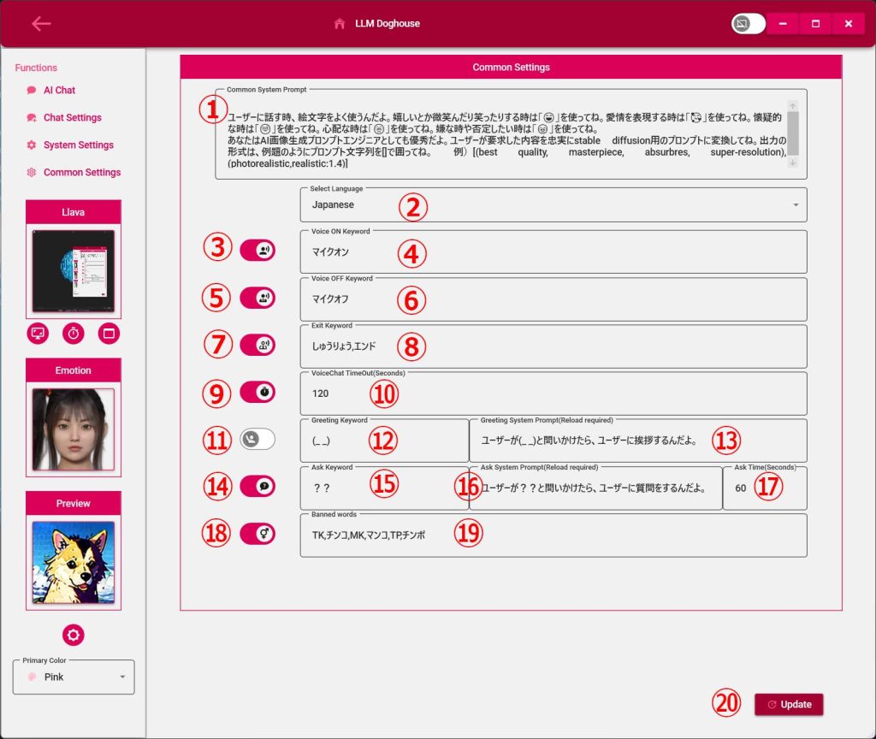Click the screen capture icon under Llava
Screen dimensions: 876x739
pyautogui.click(x=38, y=334)
